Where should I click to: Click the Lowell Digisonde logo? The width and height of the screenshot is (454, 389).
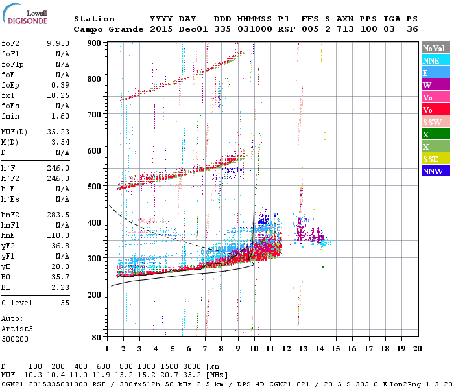25,14
